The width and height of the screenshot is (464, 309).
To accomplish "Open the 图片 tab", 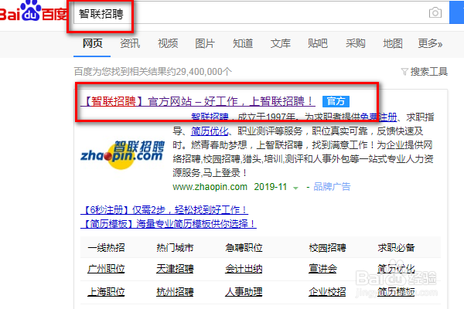I will coord(205,43).
